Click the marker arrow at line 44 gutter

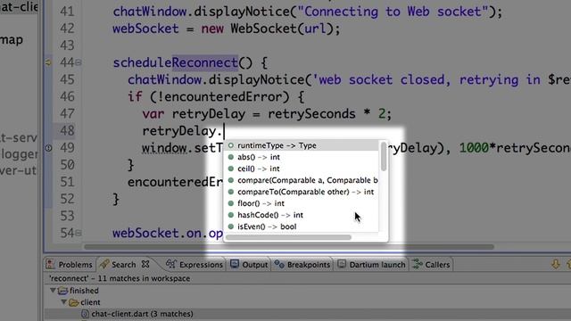48,62
